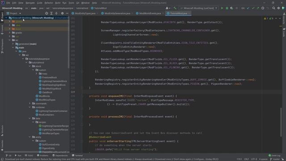
Task: Open Search Everywhere magnifier
Action: (x=273, y=8)
